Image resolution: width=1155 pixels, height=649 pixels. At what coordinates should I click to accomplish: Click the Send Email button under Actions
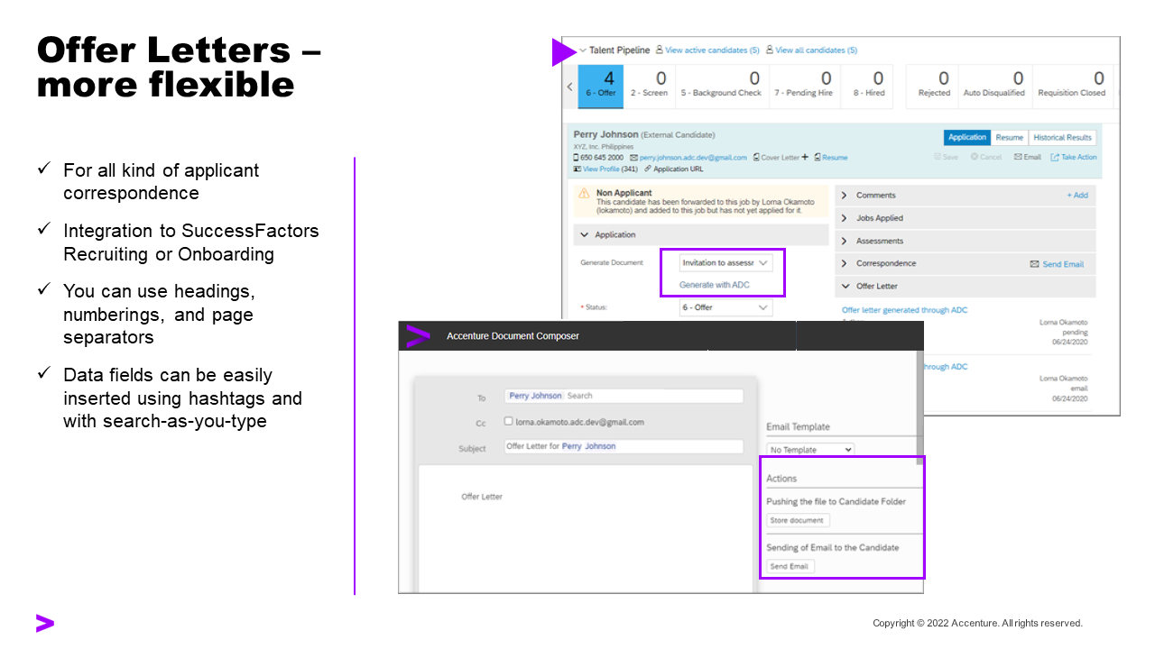point(790,566)
